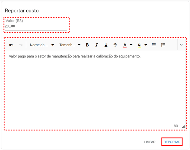Click the editor resize handle in corner

pyautogui.click(x=183, y=127)
